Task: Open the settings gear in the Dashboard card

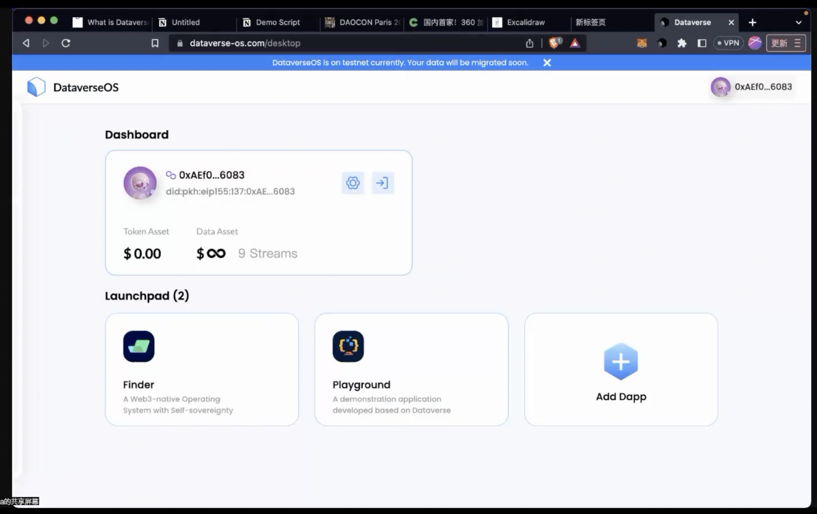Action: pyautogui.click(x=353, y=183)
